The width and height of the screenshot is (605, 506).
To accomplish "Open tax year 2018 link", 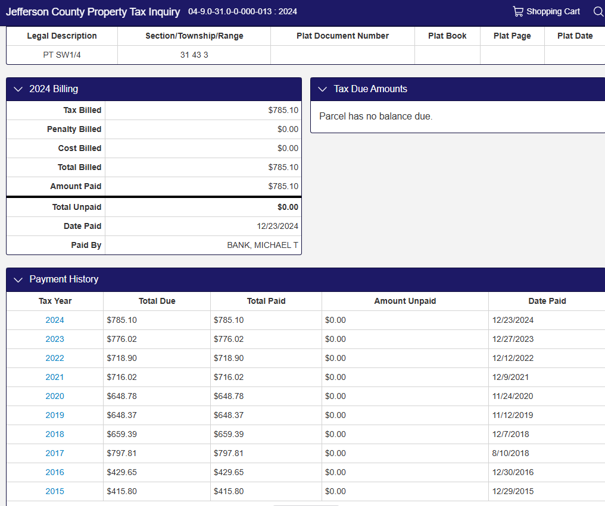I will (55, 434).
